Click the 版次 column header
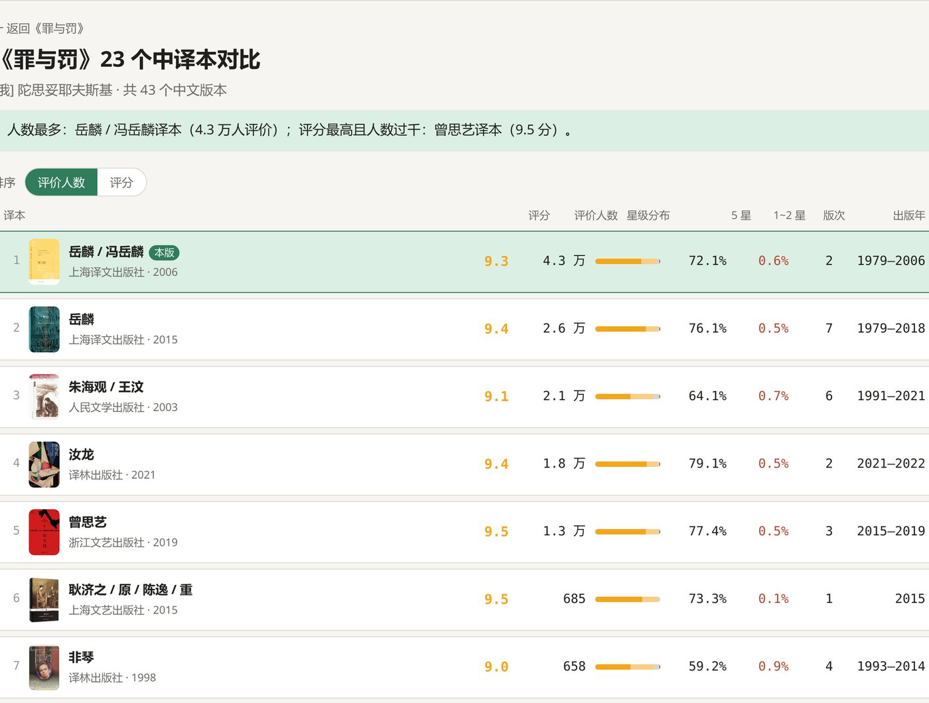 834,216
